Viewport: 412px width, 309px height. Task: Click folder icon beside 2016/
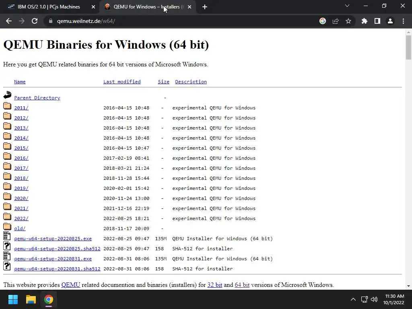[x=7, y=156]
